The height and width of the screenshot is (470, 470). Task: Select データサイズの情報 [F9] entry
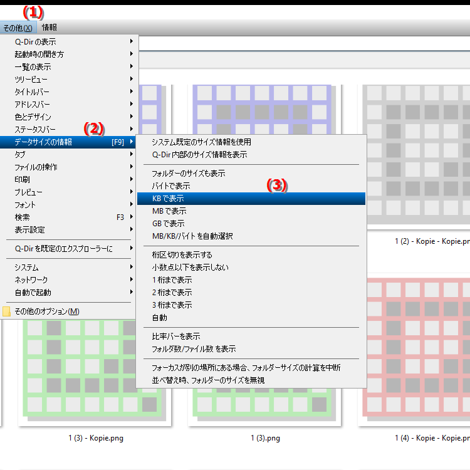click(x=68, y=142)
